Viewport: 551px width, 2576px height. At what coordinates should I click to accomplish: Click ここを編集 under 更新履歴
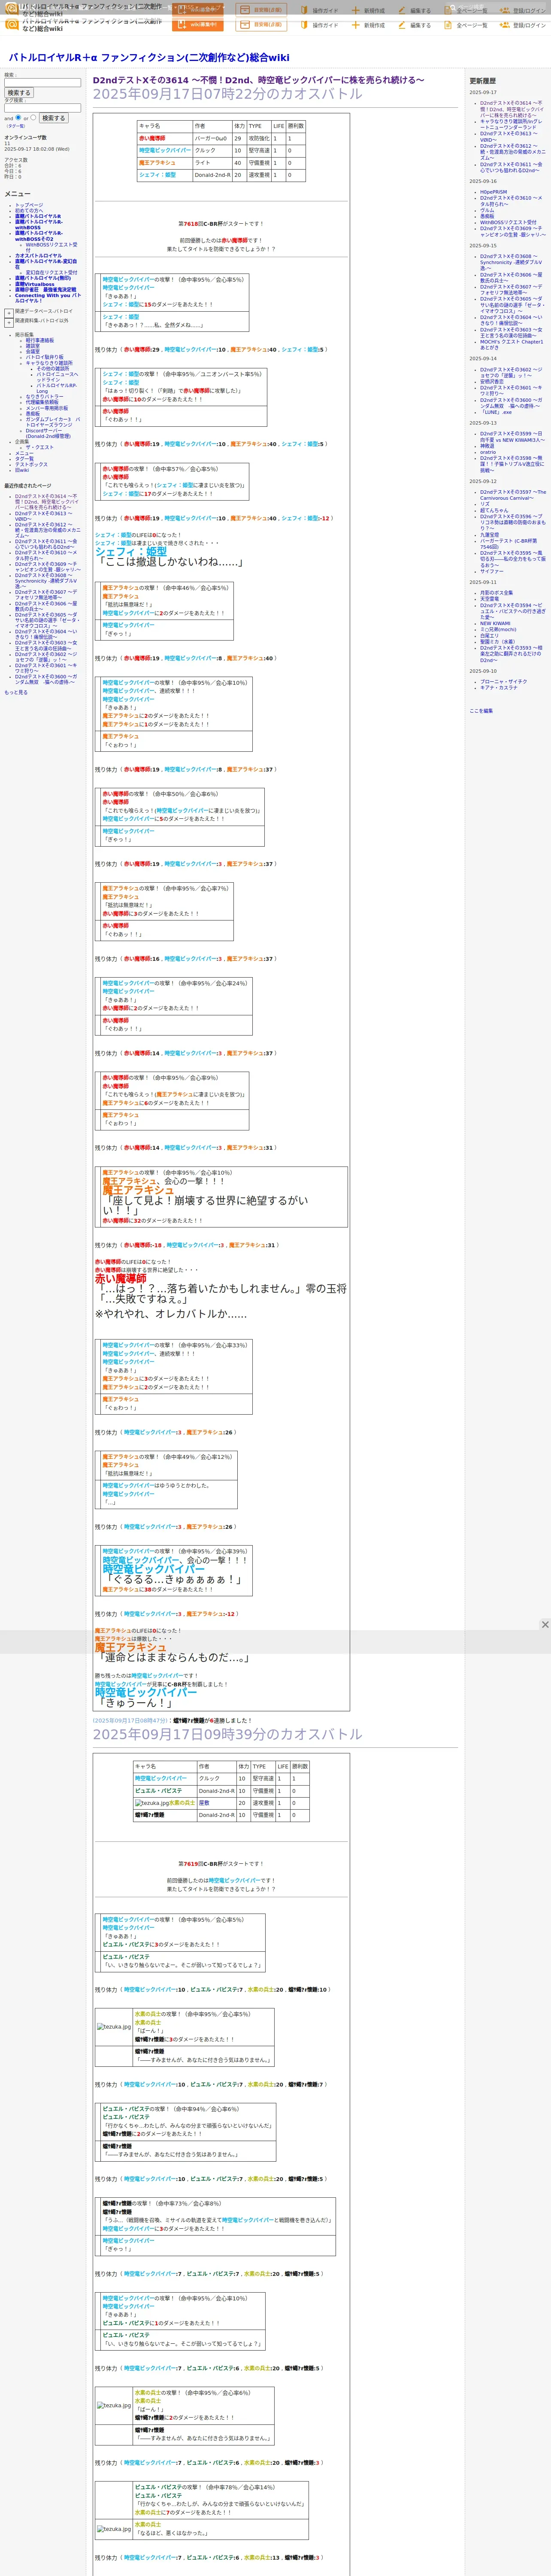tap(481, 711)
